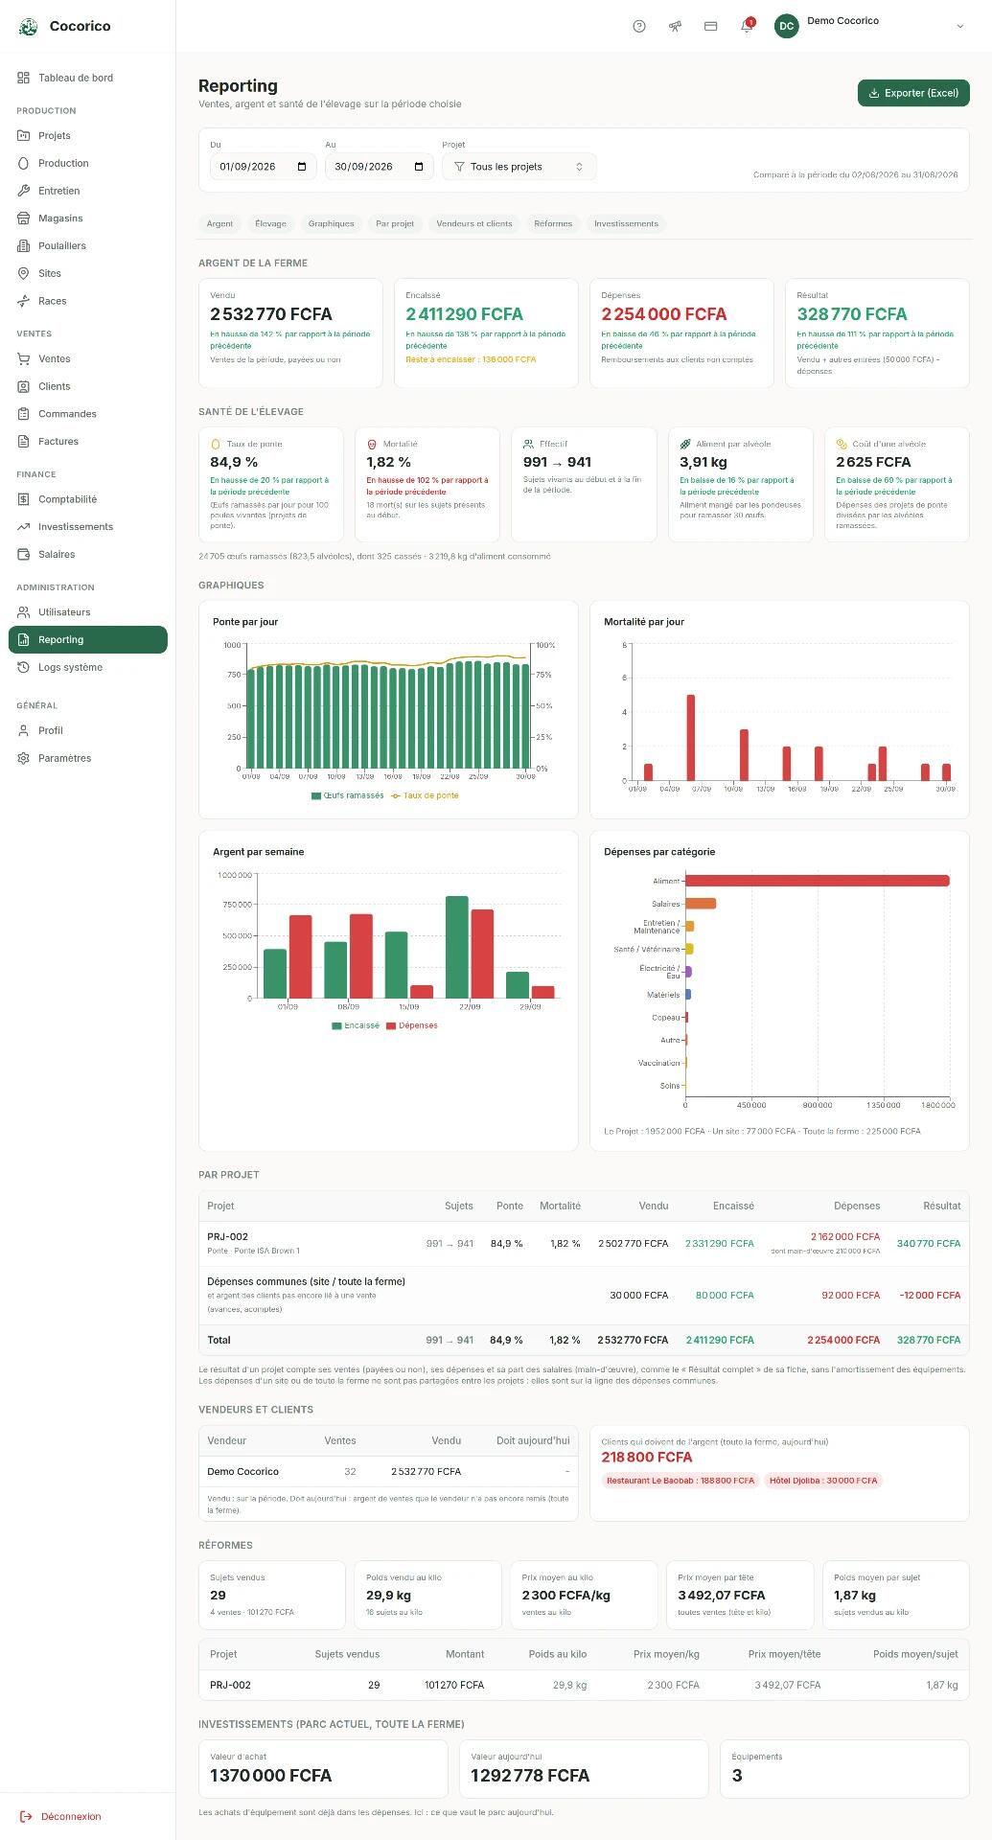Toggle Dépenses legend in Argent par semaine
The image size is (992, 1840).
[412, 1025]
